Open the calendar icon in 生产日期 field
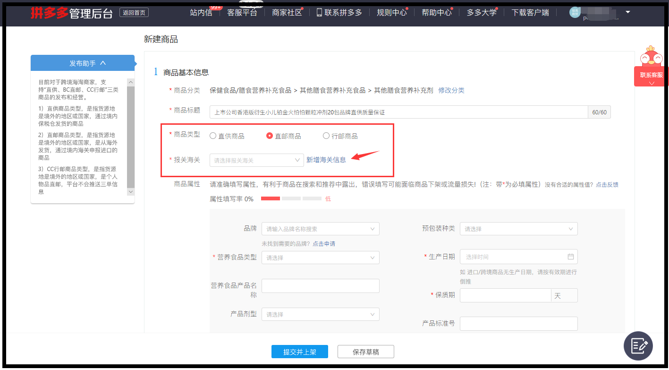This screenshot has width=669, height=370. point(570,257)
